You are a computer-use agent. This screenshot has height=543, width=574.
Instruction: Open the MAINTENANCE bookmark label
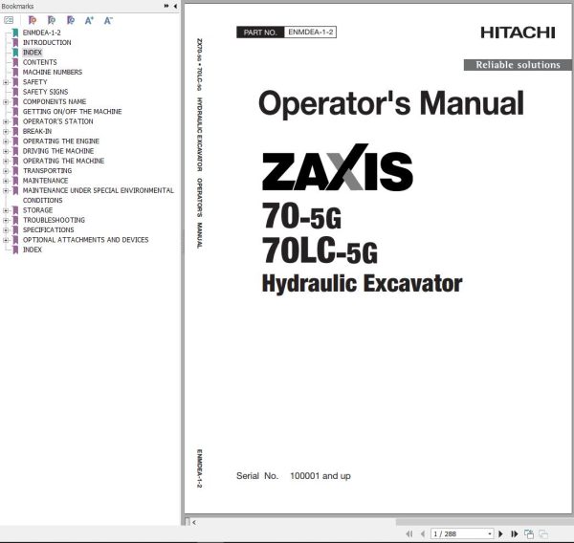pyautogui.click(x=45, y=181)
